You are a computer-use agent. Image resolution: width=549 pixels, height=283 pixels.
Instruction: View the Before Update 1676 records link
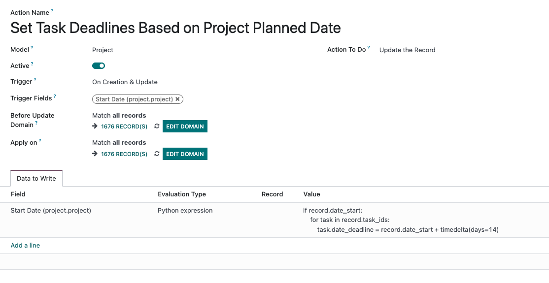[124, 126]
